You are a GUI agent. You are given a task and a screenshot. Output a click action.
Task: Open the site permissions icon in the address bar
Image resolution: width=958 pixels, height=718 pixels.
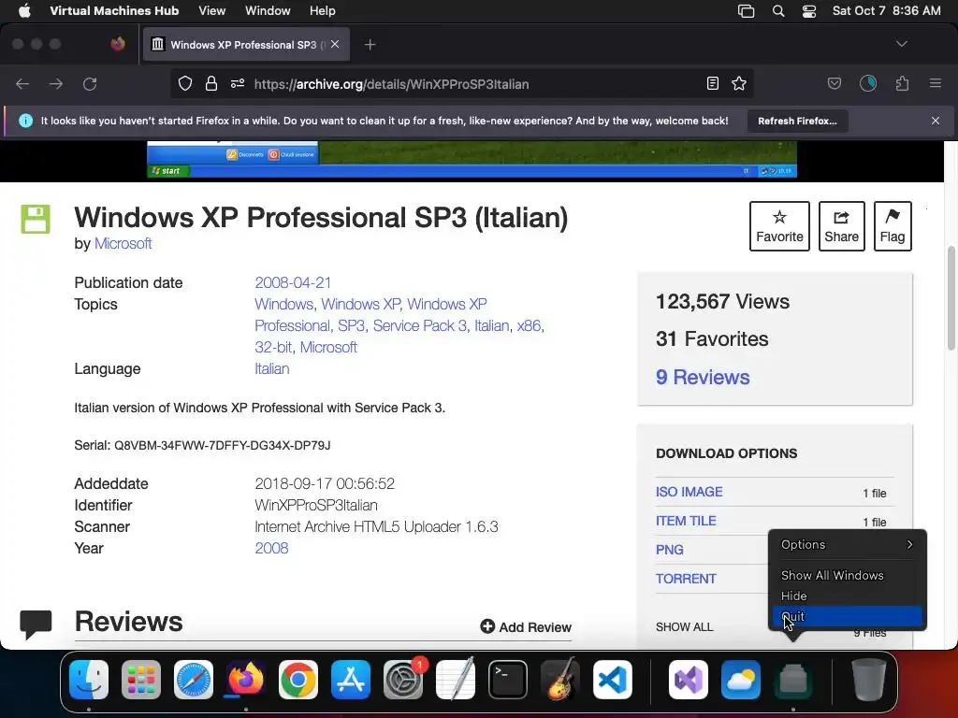pos(238,83)
